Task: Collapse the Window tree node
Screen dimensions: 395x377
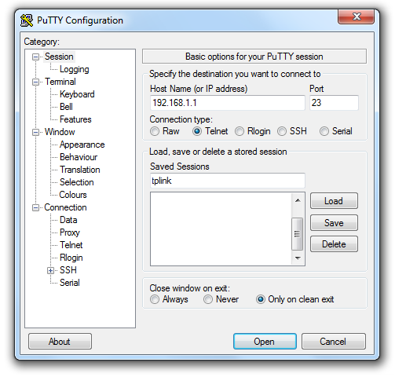Action: (35, 132)
